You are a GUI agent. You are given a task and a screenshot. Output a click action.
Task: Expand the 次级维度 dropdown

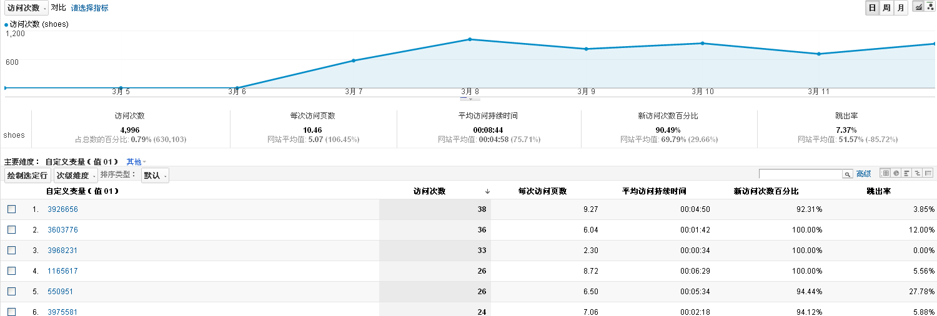point(76,176)
